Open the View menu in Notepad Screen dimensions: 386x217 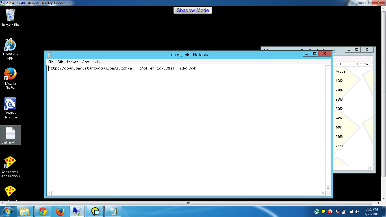(85, 62)
